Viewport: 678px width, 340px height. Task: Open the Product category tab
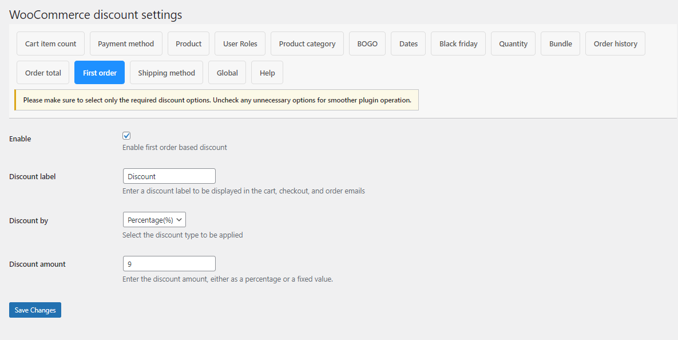coord(307,43)
